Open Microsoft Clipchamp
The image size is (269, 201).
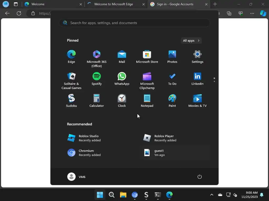tap(147, 81)
